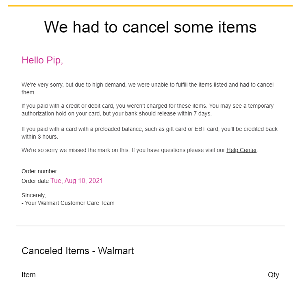Click the 'Qty' column header
Screen dimensions: 302x285
273,275
